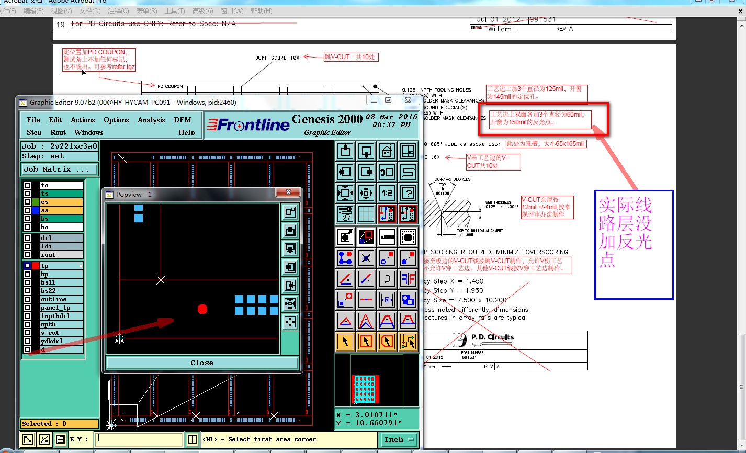This screenshot has height=453, width=746.
Task: Select the 'panel_tp' layer name
Action: tap(61, 308)
